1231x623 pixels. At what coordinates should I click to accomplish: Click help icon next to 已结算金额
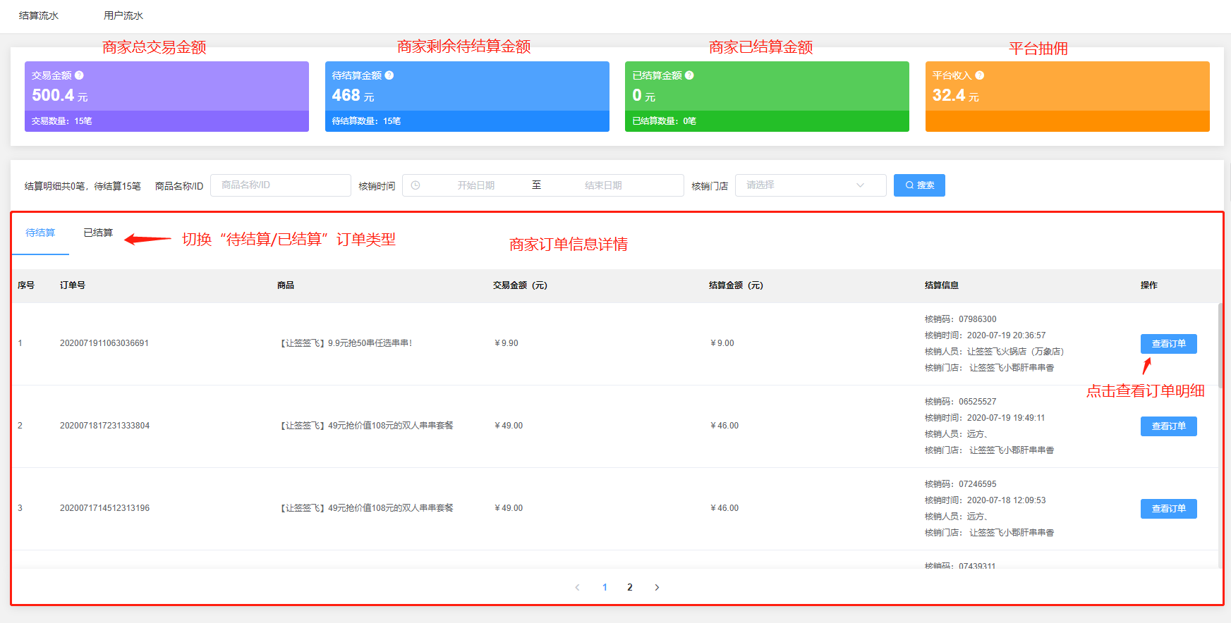[689, 75]
